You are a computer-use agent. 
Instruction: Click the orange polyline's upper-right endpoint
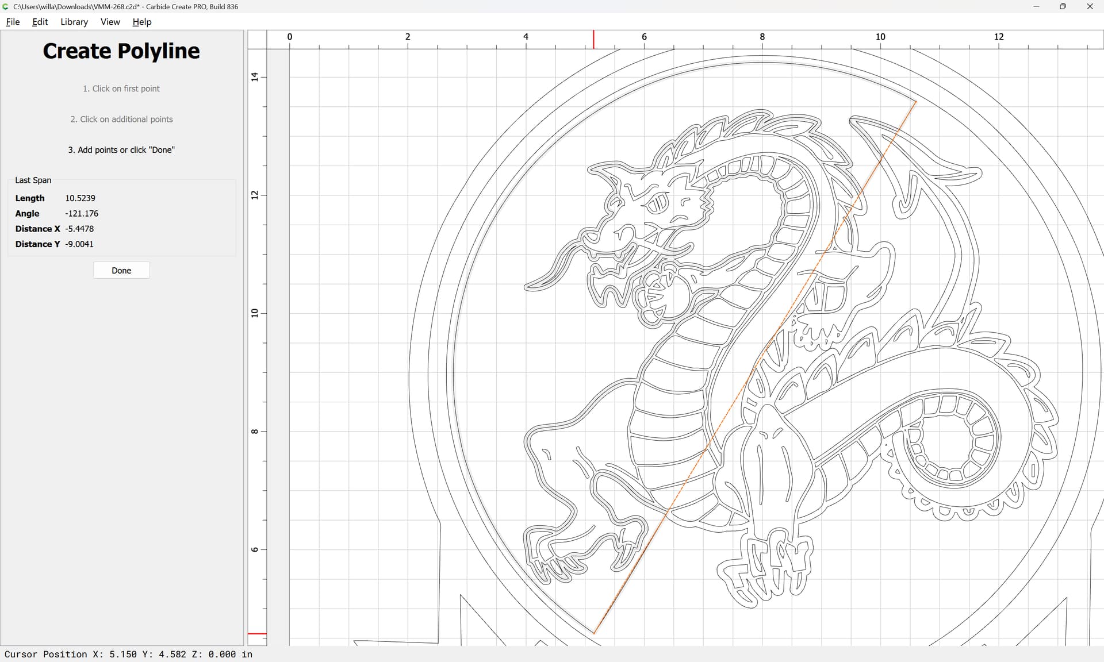[x=916, y=102]
